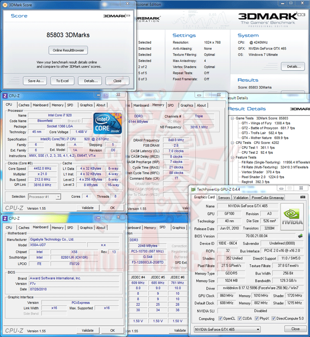The image size is (310, 337).
Task: Click the To Excel button
Action: [62, 81]
